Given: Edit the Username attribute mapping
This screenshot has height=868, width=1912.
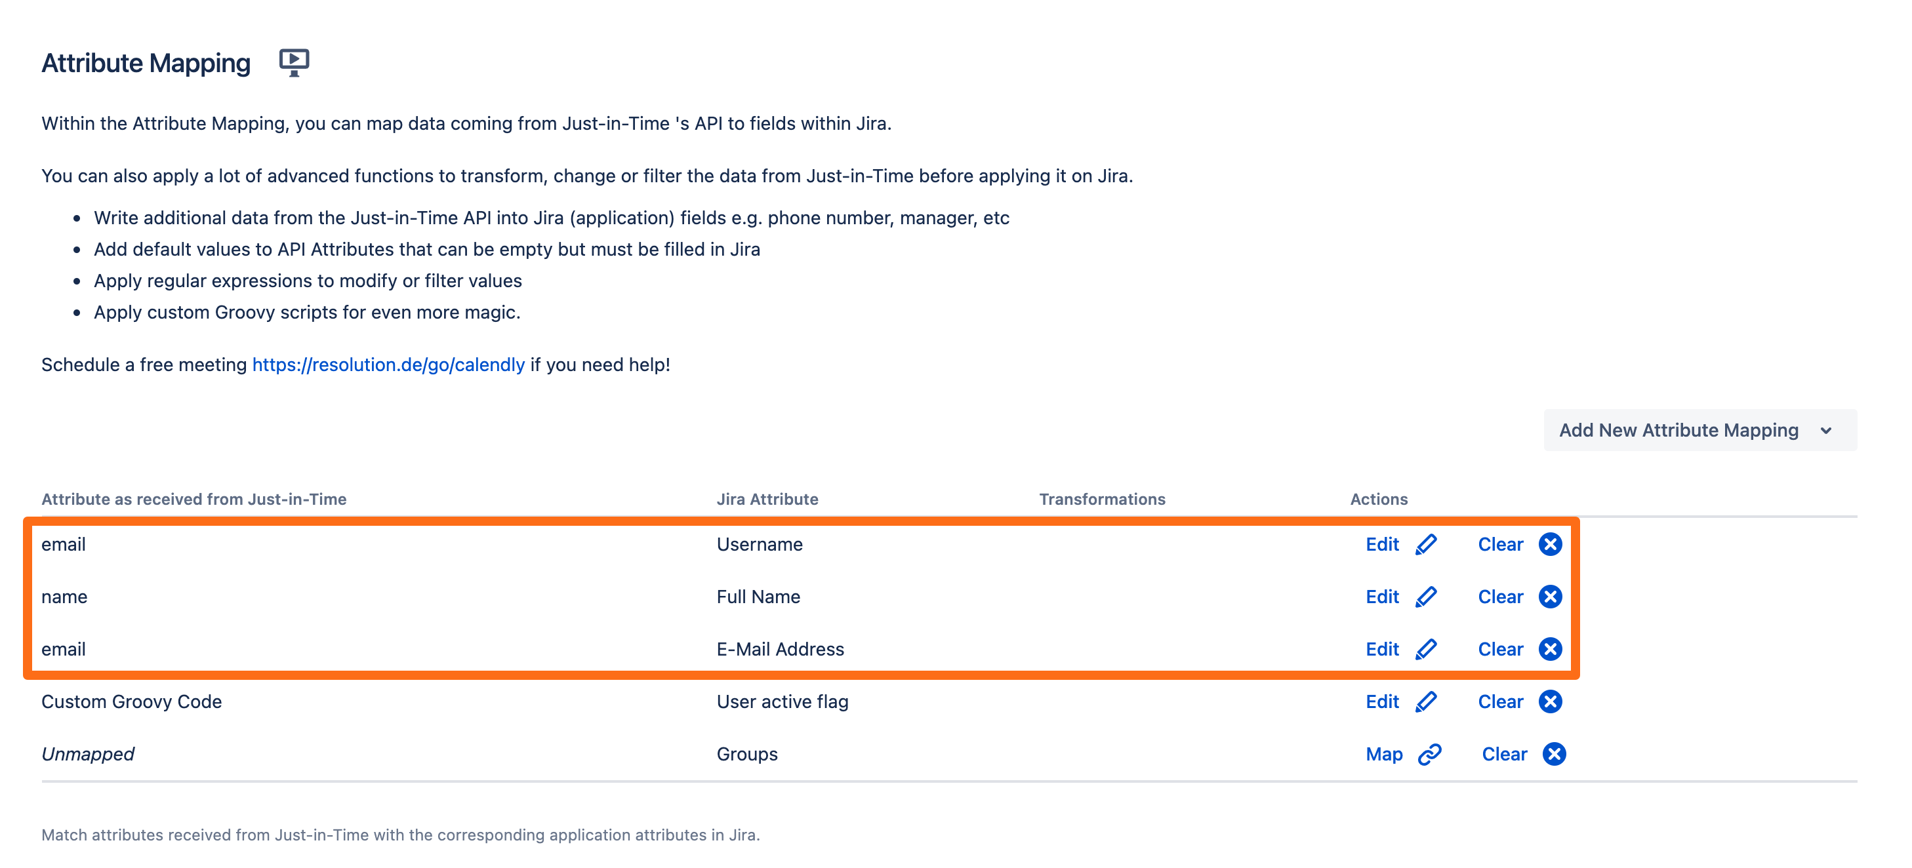Looking at the screenshot, I should point(1382,545).
